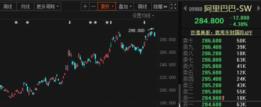The image size is (261, 107).
Task: Click the 隐藏 hide panel button
Action: (x=160, y=6)
